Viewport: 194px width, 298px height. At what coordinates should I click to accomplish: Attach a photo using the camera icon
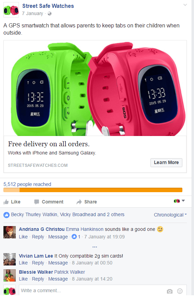click(170, 291)
